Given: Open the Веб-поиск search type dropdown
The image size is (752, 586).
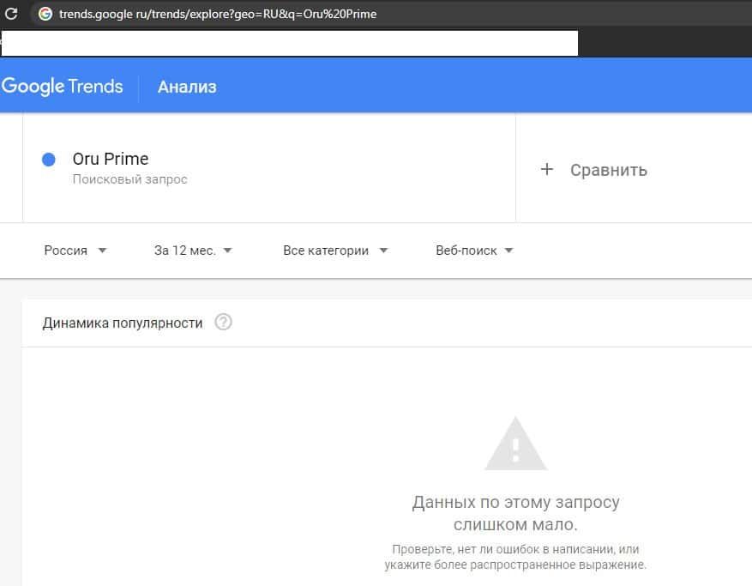Looking at the screenshot, I should point(474,250).
